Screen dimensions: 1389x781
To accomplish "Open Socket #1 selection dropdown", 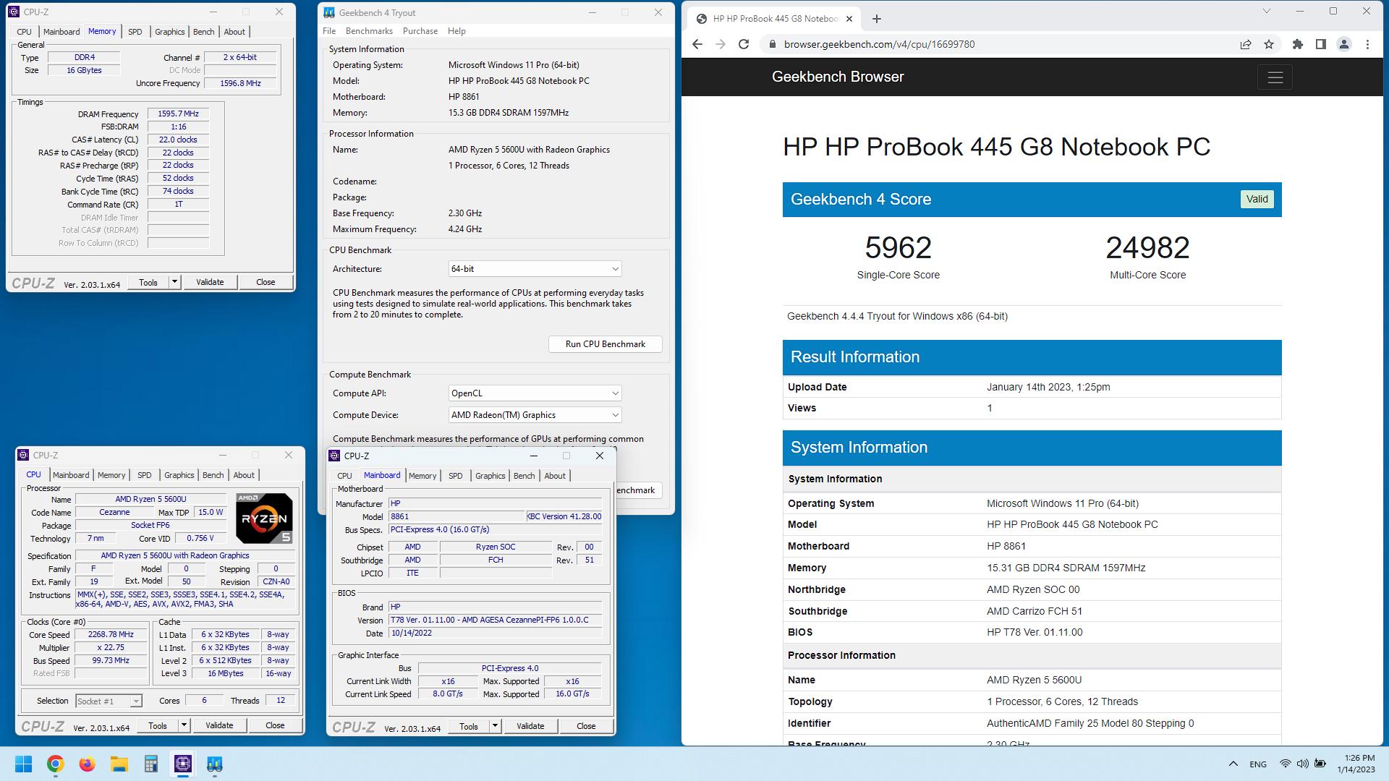I will (109, 701).
